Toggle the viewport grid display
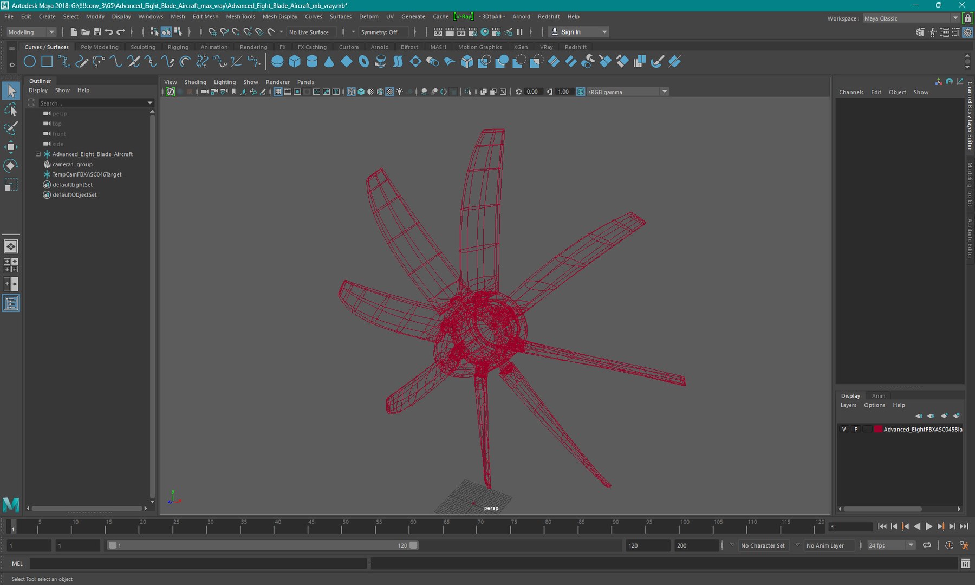975x585 pixels. pos(278,92)
